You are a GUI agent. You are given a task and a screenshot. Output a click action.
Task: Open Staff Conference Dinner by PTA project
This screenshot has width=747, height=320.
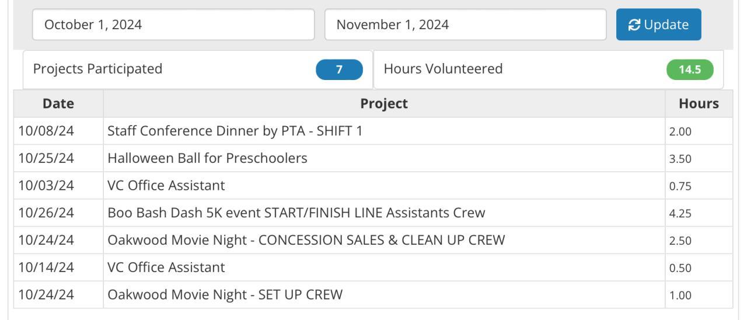(x=235, y=131)
